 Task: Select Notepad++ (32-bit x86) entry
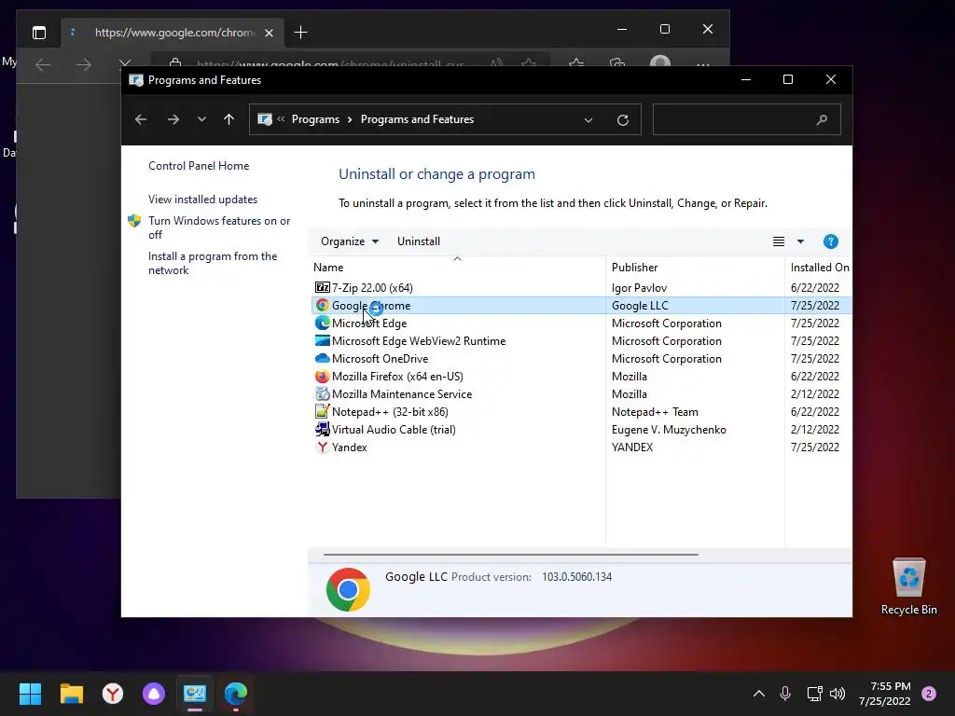[x=581, y=411]
